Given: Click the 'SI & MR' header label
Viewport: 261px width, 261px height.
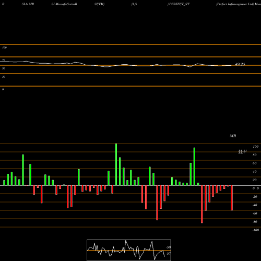Looking at the screenshot, I should (28, 4).
